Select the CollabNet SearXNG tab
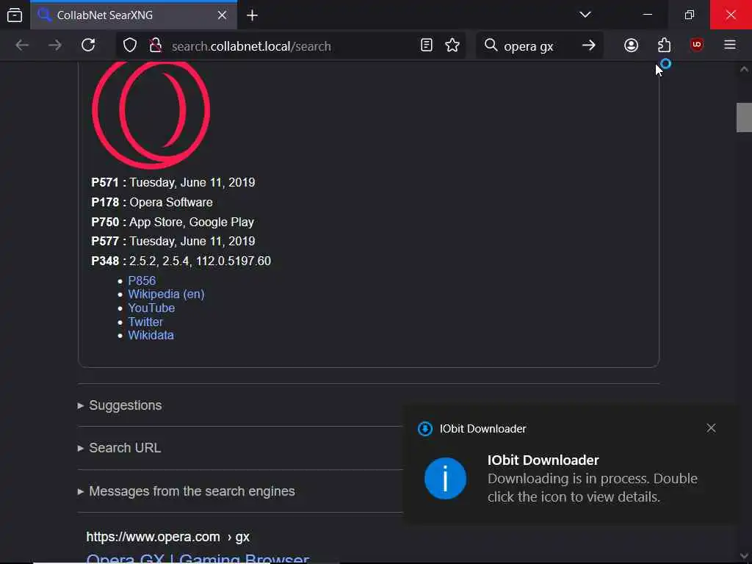Viewport: 752px width, 564px height. (134, 15)
